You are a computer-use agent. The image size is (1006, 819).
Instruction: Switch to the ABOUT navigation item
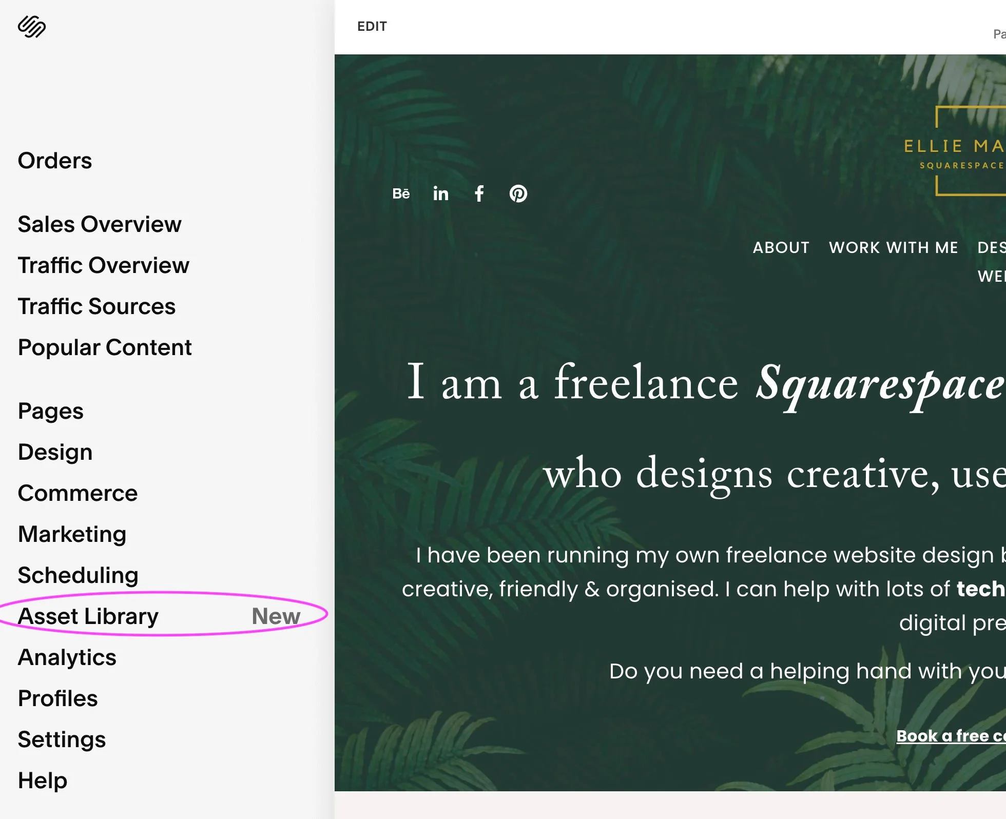click(x=781, y=247)
